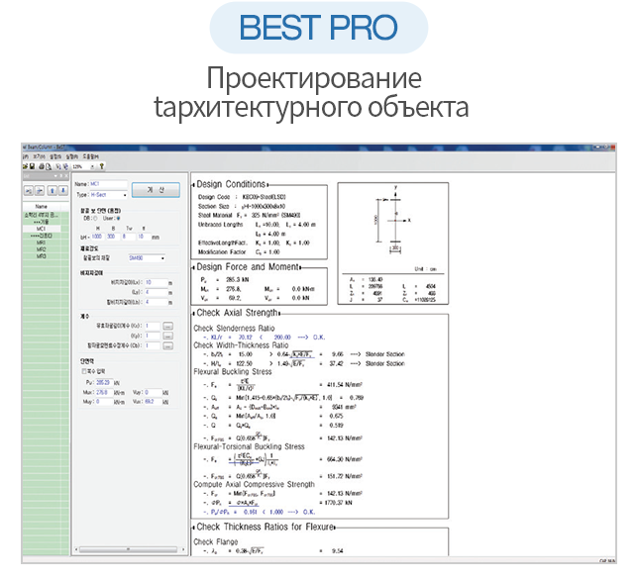Viewport: 638px width, 581px height.
Task: Click the Vuy shear input field
Action: click(x=153, y=392)
